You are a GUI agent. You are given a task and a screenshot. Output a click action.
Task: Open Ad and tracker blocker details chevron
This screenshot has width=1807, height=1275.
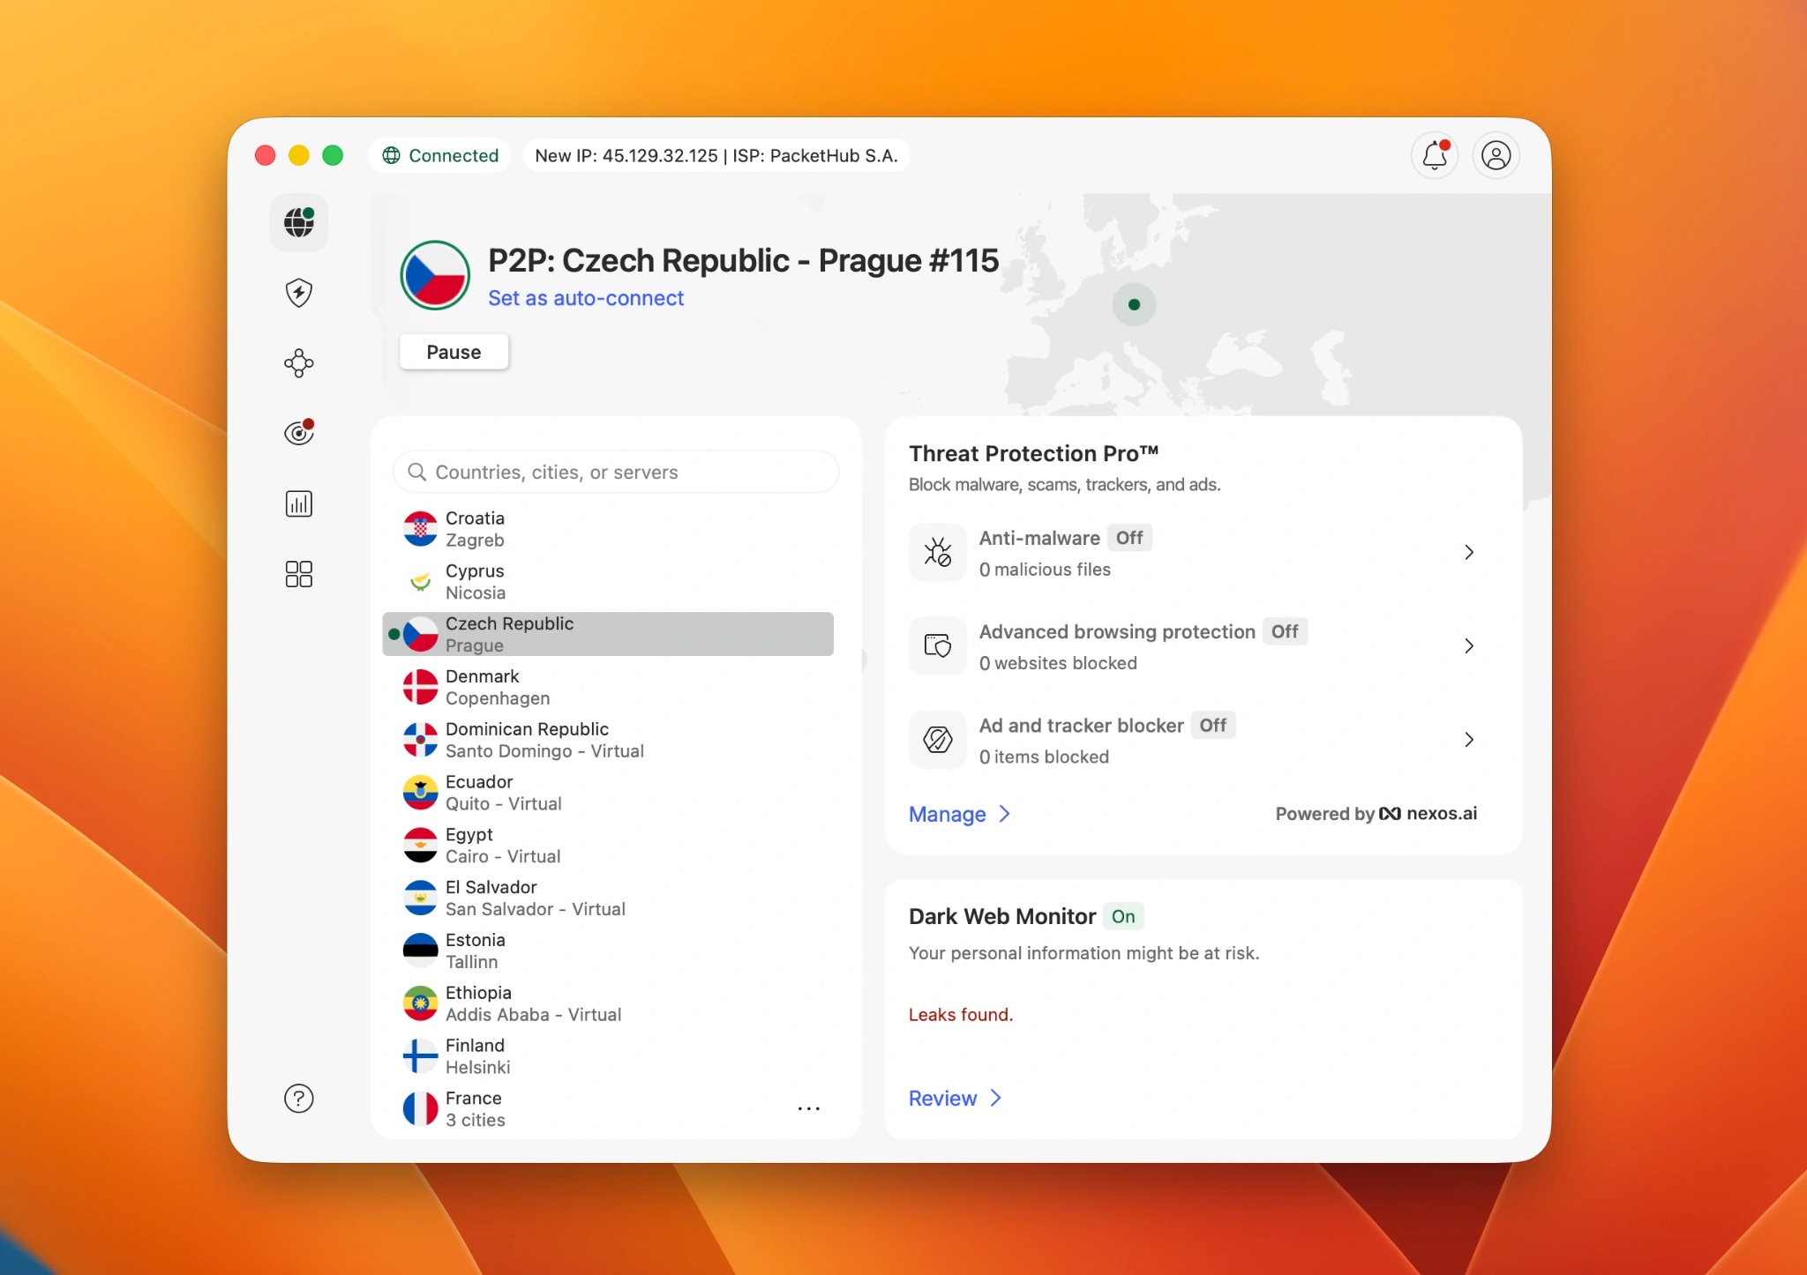(x=1469, y=740)
